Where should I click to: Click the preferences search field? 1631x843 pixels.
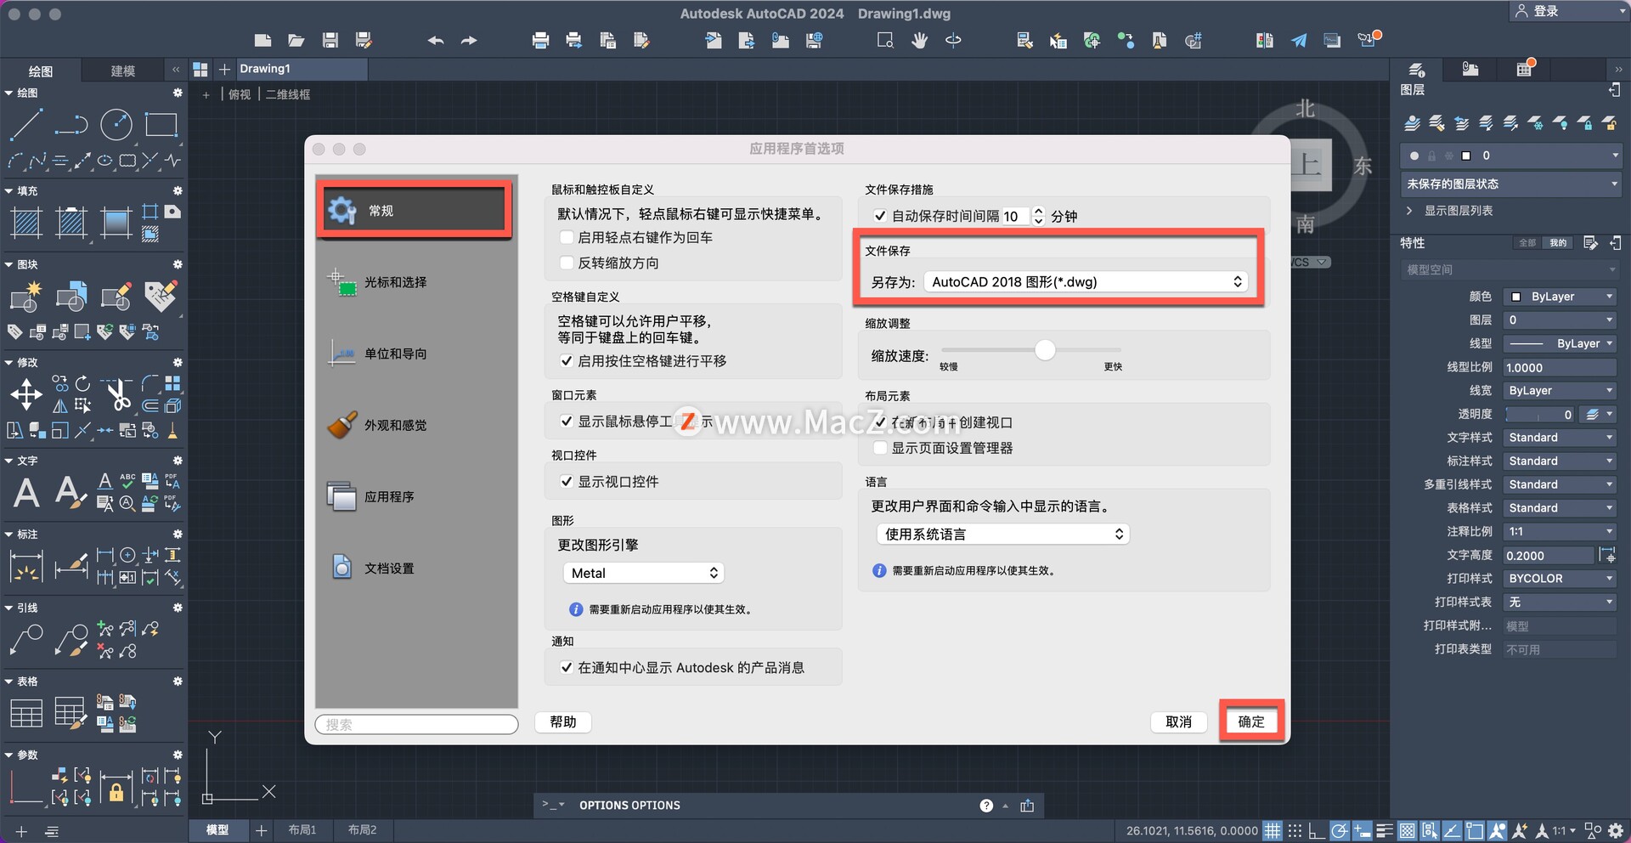[x=416, y=724]
